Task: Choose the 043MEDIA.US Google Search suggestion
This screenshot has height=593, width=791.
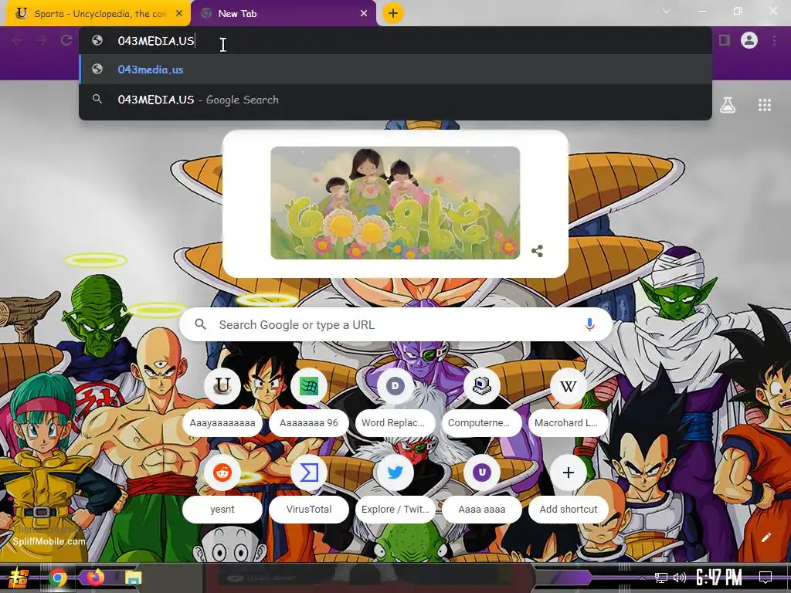Action: [395, 100]
